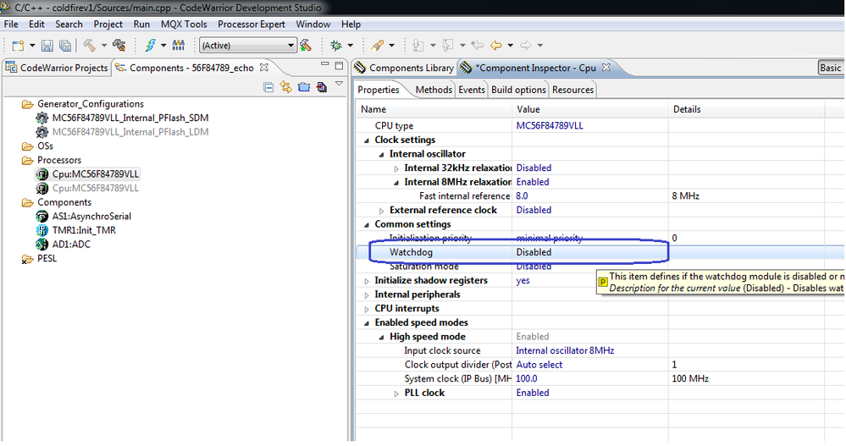Select the MC56F84789VLL_Internal_PFlash_SDM configuration
This screenshot has width=846, height=446.
130,118
